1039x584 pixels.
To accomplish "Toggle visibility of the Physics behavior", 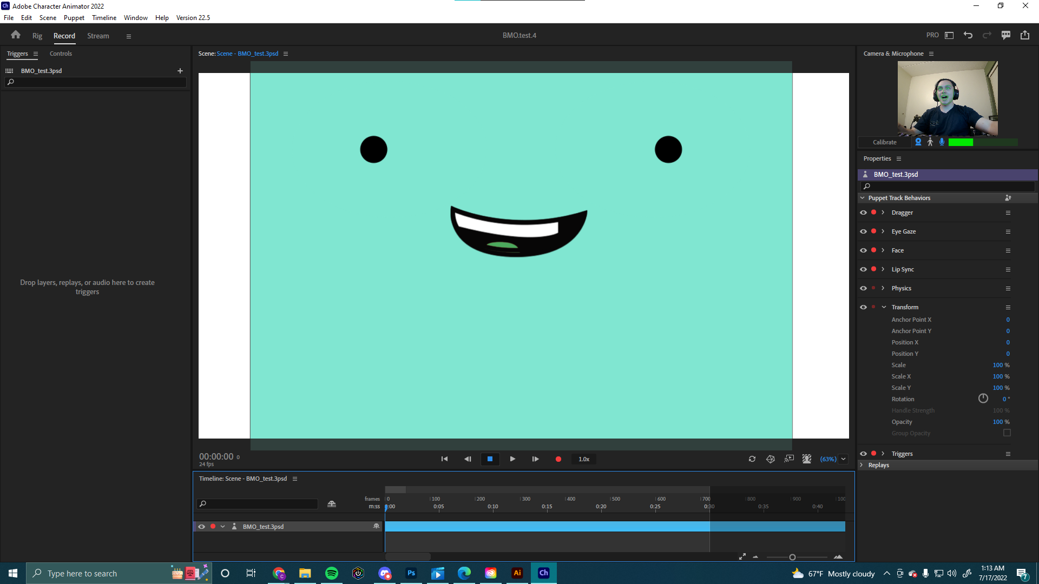I will click(x=863, y=288).
